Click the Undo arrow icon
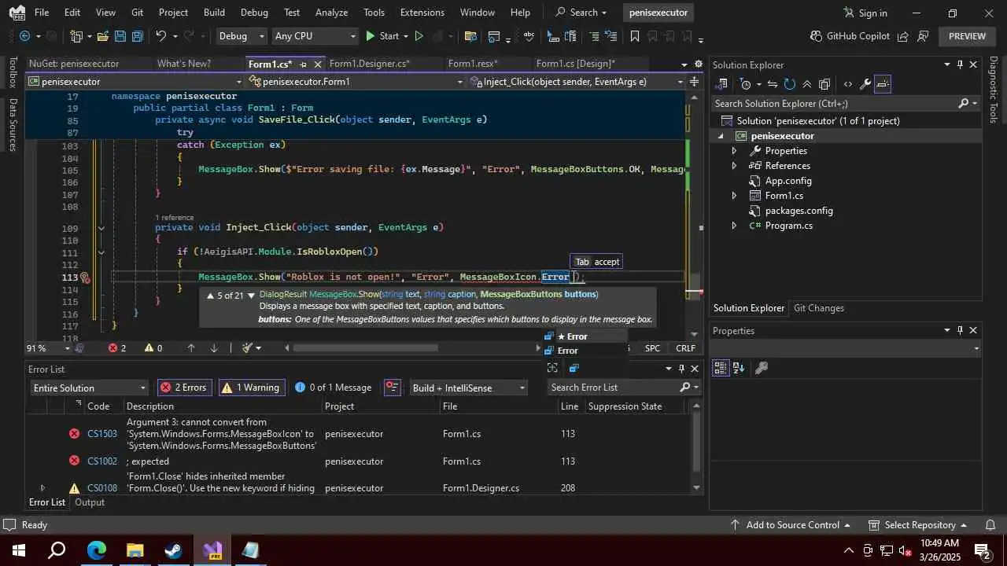Viewport: 1007px width, 566px height. tap(161, 36)
